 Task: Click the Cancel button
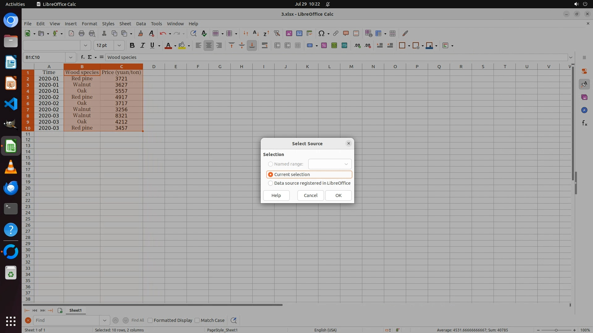[x=310, y=195]
